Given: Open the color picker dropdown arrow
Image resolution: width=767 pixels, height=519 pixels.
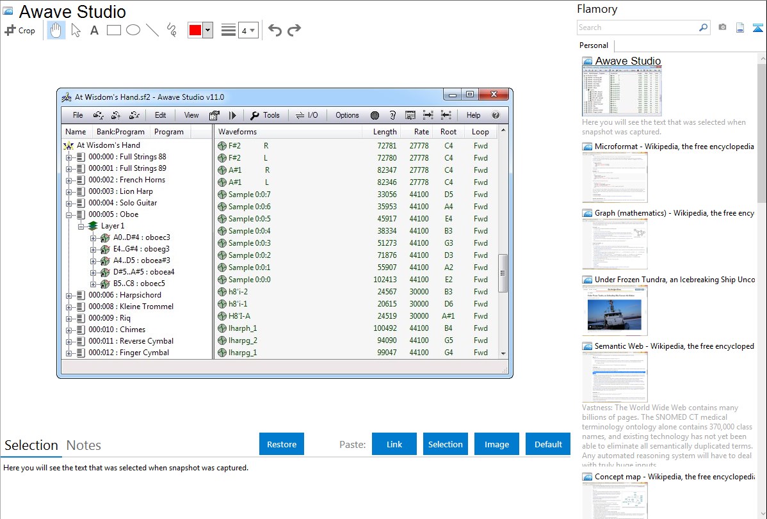Looking at the screenshot, I should coord(207,30).
